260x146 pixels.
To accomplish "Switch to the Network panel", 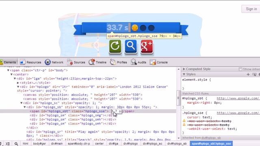I will click(54, 62).
